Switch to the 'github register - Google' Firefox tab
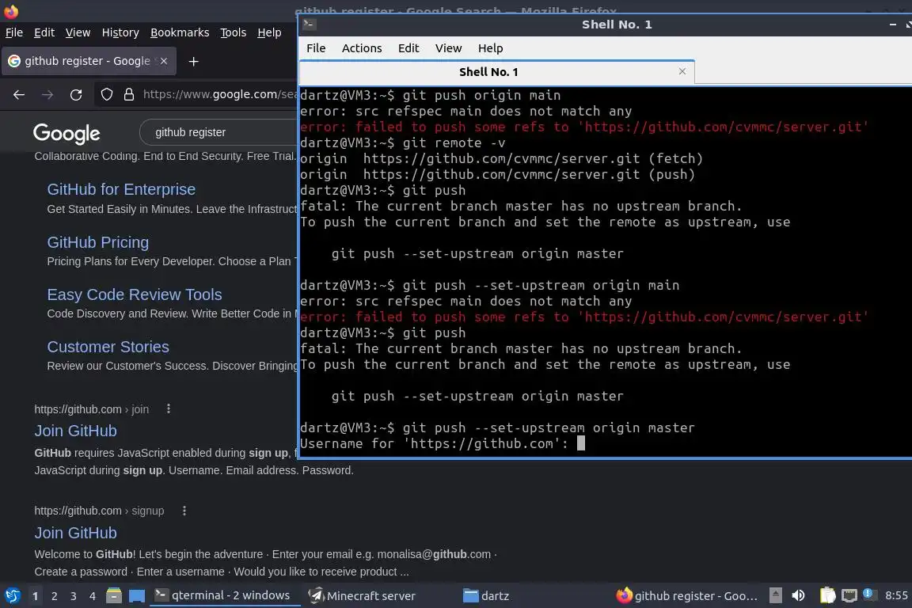This screenshot has height=608, width=912. tap(89, 61)
